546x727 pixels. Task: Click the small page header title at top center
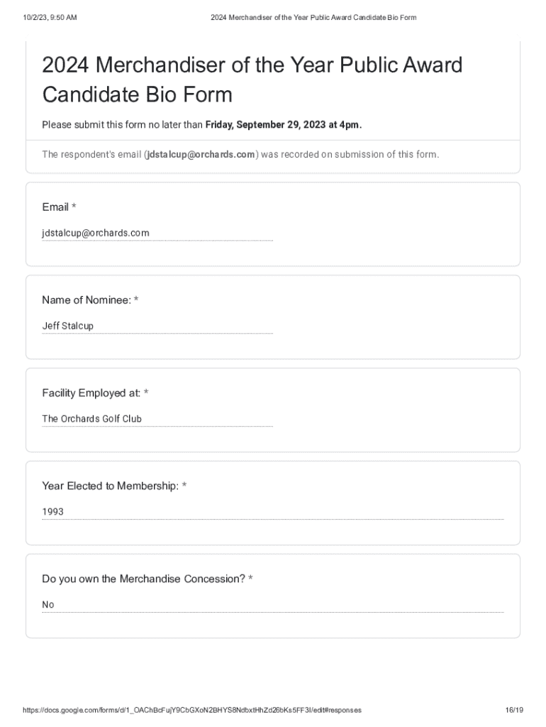point(313,17)
